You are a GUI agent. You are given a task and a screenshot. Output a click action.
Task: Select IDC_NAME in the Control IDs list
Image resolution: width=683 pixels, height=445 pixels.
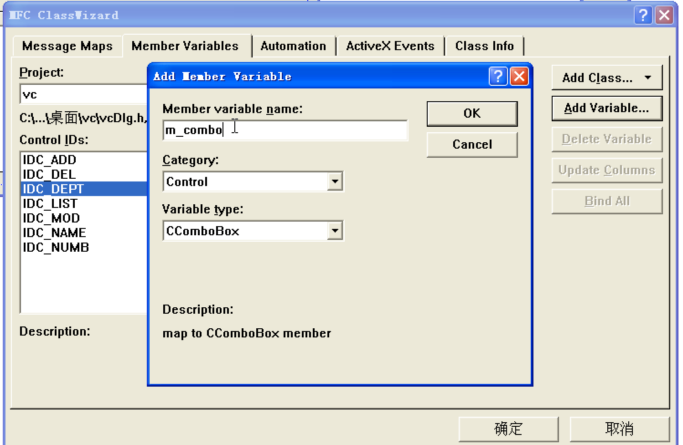55,233
